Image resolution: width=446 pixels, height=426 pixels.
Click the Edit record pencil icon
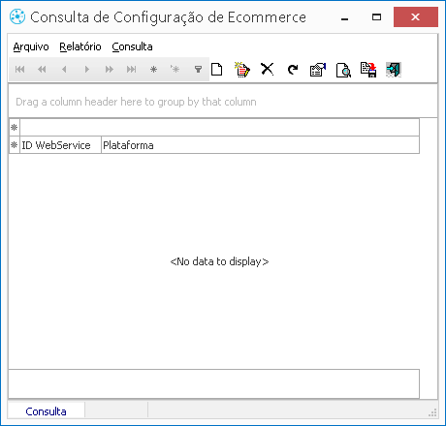pyautogui.click(x=242, y=69)
